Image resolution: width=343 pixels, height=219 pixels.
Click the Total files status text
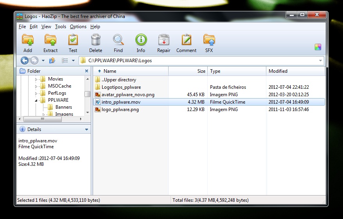pyautogui.click(x=210, y=200)
